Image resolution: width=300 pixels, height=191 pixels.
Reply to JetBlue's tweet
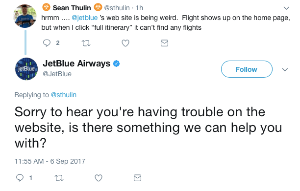[x=20, y=178]
